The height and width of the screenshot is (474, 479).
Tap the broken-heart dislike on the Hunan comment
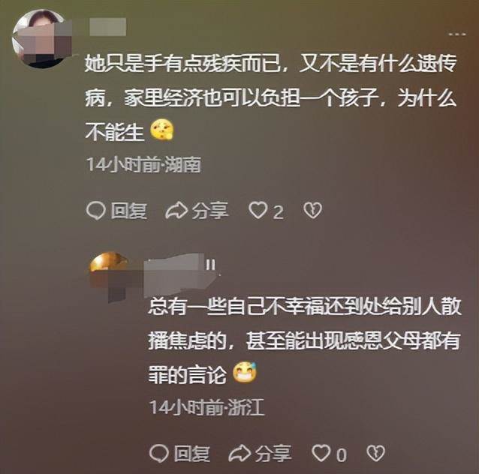pos(312,211)
